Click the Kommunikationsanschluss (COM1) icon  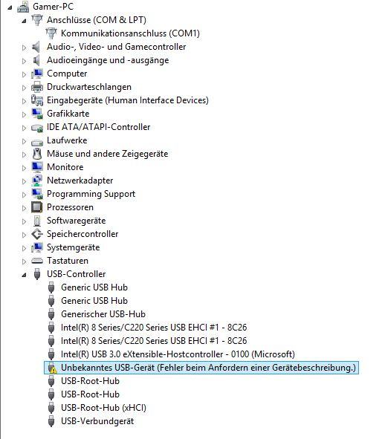click(51, 33)
